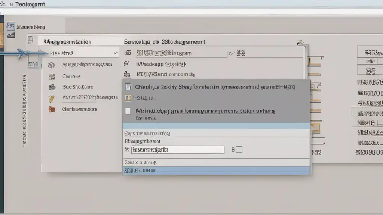This screenshot has width=383, height=215.
Task: Click the blue icon beside 'stvioerablerg'
Action: 10,26
